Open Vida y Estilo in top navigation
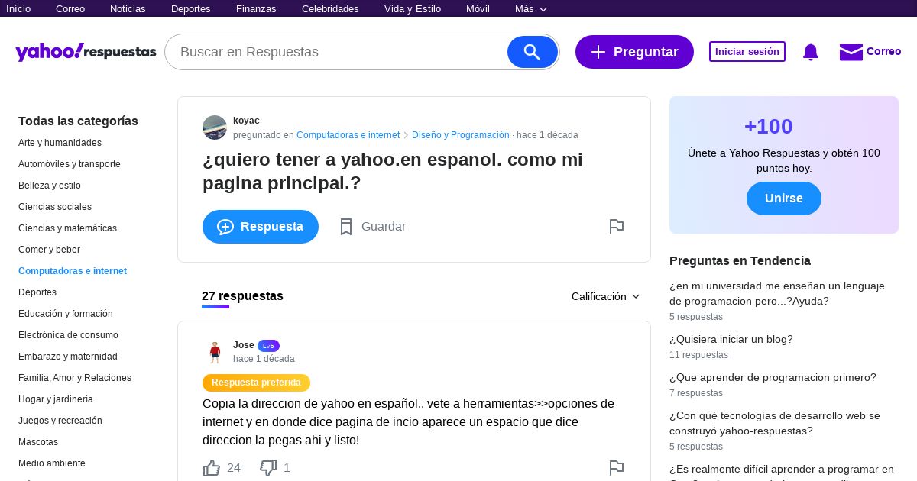The height and width of the screenshot is (481, 917). tap(413, 9)
